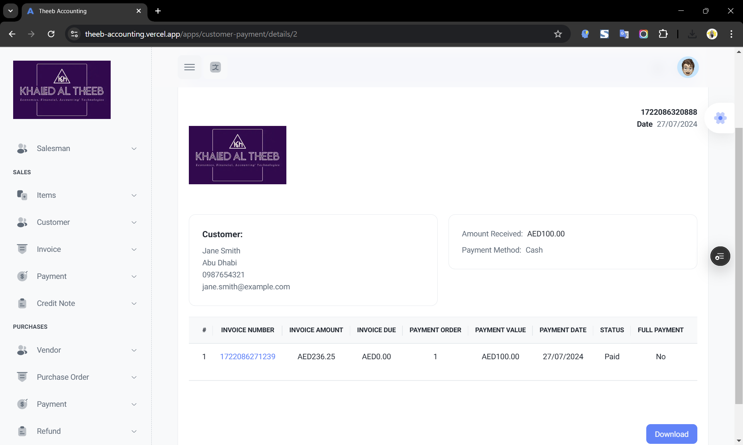Expand the Refund menu chevron
This screenshot has width=743, height=445.
134,431
